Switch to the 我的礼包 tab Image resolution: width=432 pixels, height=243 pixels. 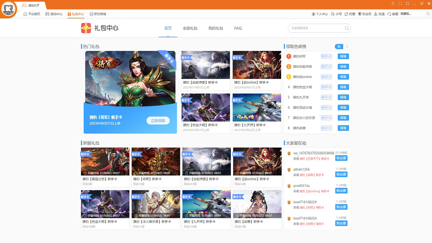[x=215, y=28]
